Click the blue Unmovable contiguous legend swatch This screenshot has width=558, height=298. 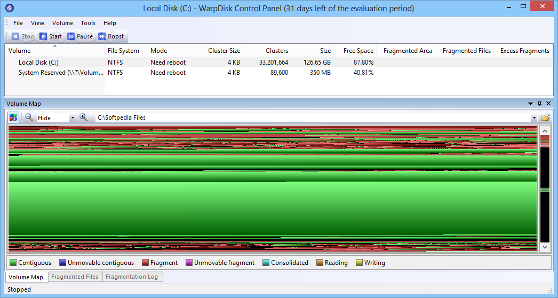[x=62, y=263]
